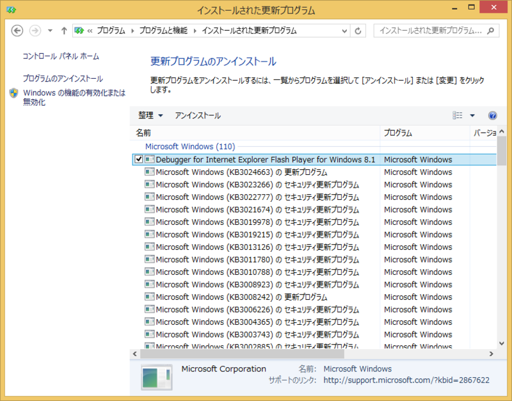Click the forward navigation arrow
The image size is (512, 401).
[35, 31]
